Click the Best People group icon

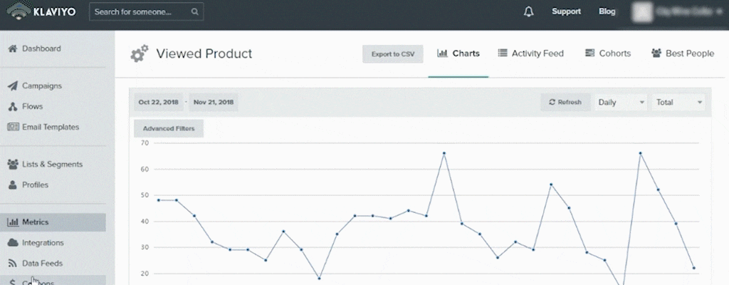click(x=656, y=53)
